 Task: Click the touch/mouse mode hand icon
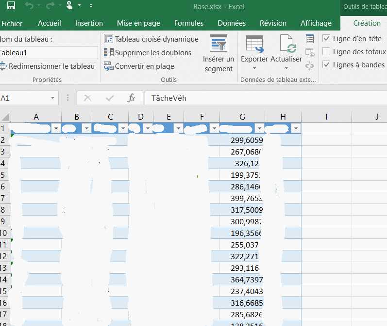tap(69, 6)
